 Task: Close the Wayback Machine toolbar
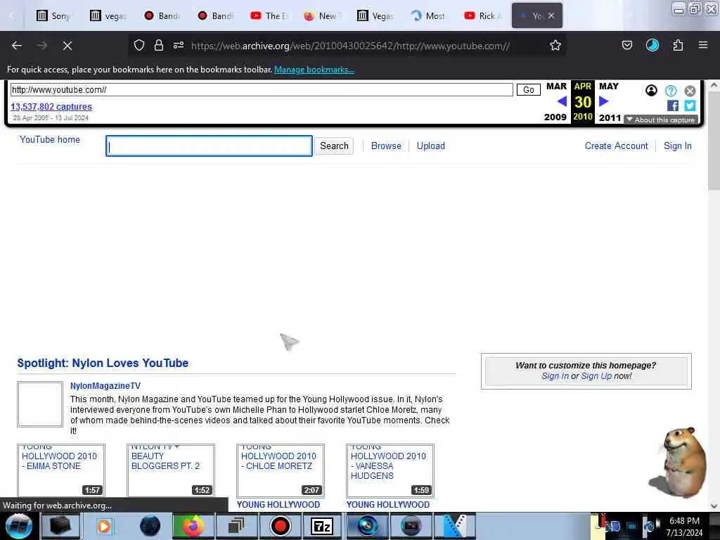690,91
